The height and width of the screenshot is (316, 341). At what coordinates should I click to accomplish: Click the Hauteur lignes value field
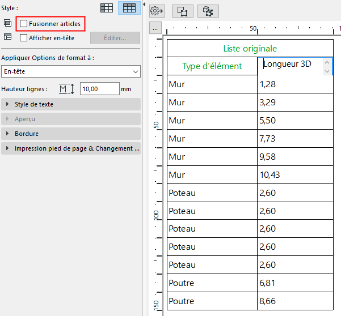click(x=99, y=89)
